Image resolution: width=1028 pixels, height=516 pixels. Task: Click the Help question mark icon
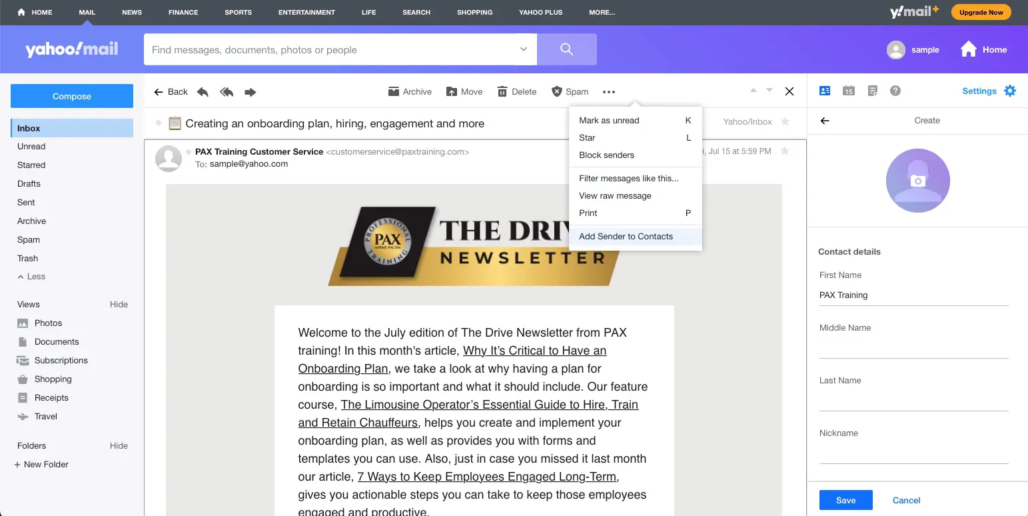[x=895, y=91]
